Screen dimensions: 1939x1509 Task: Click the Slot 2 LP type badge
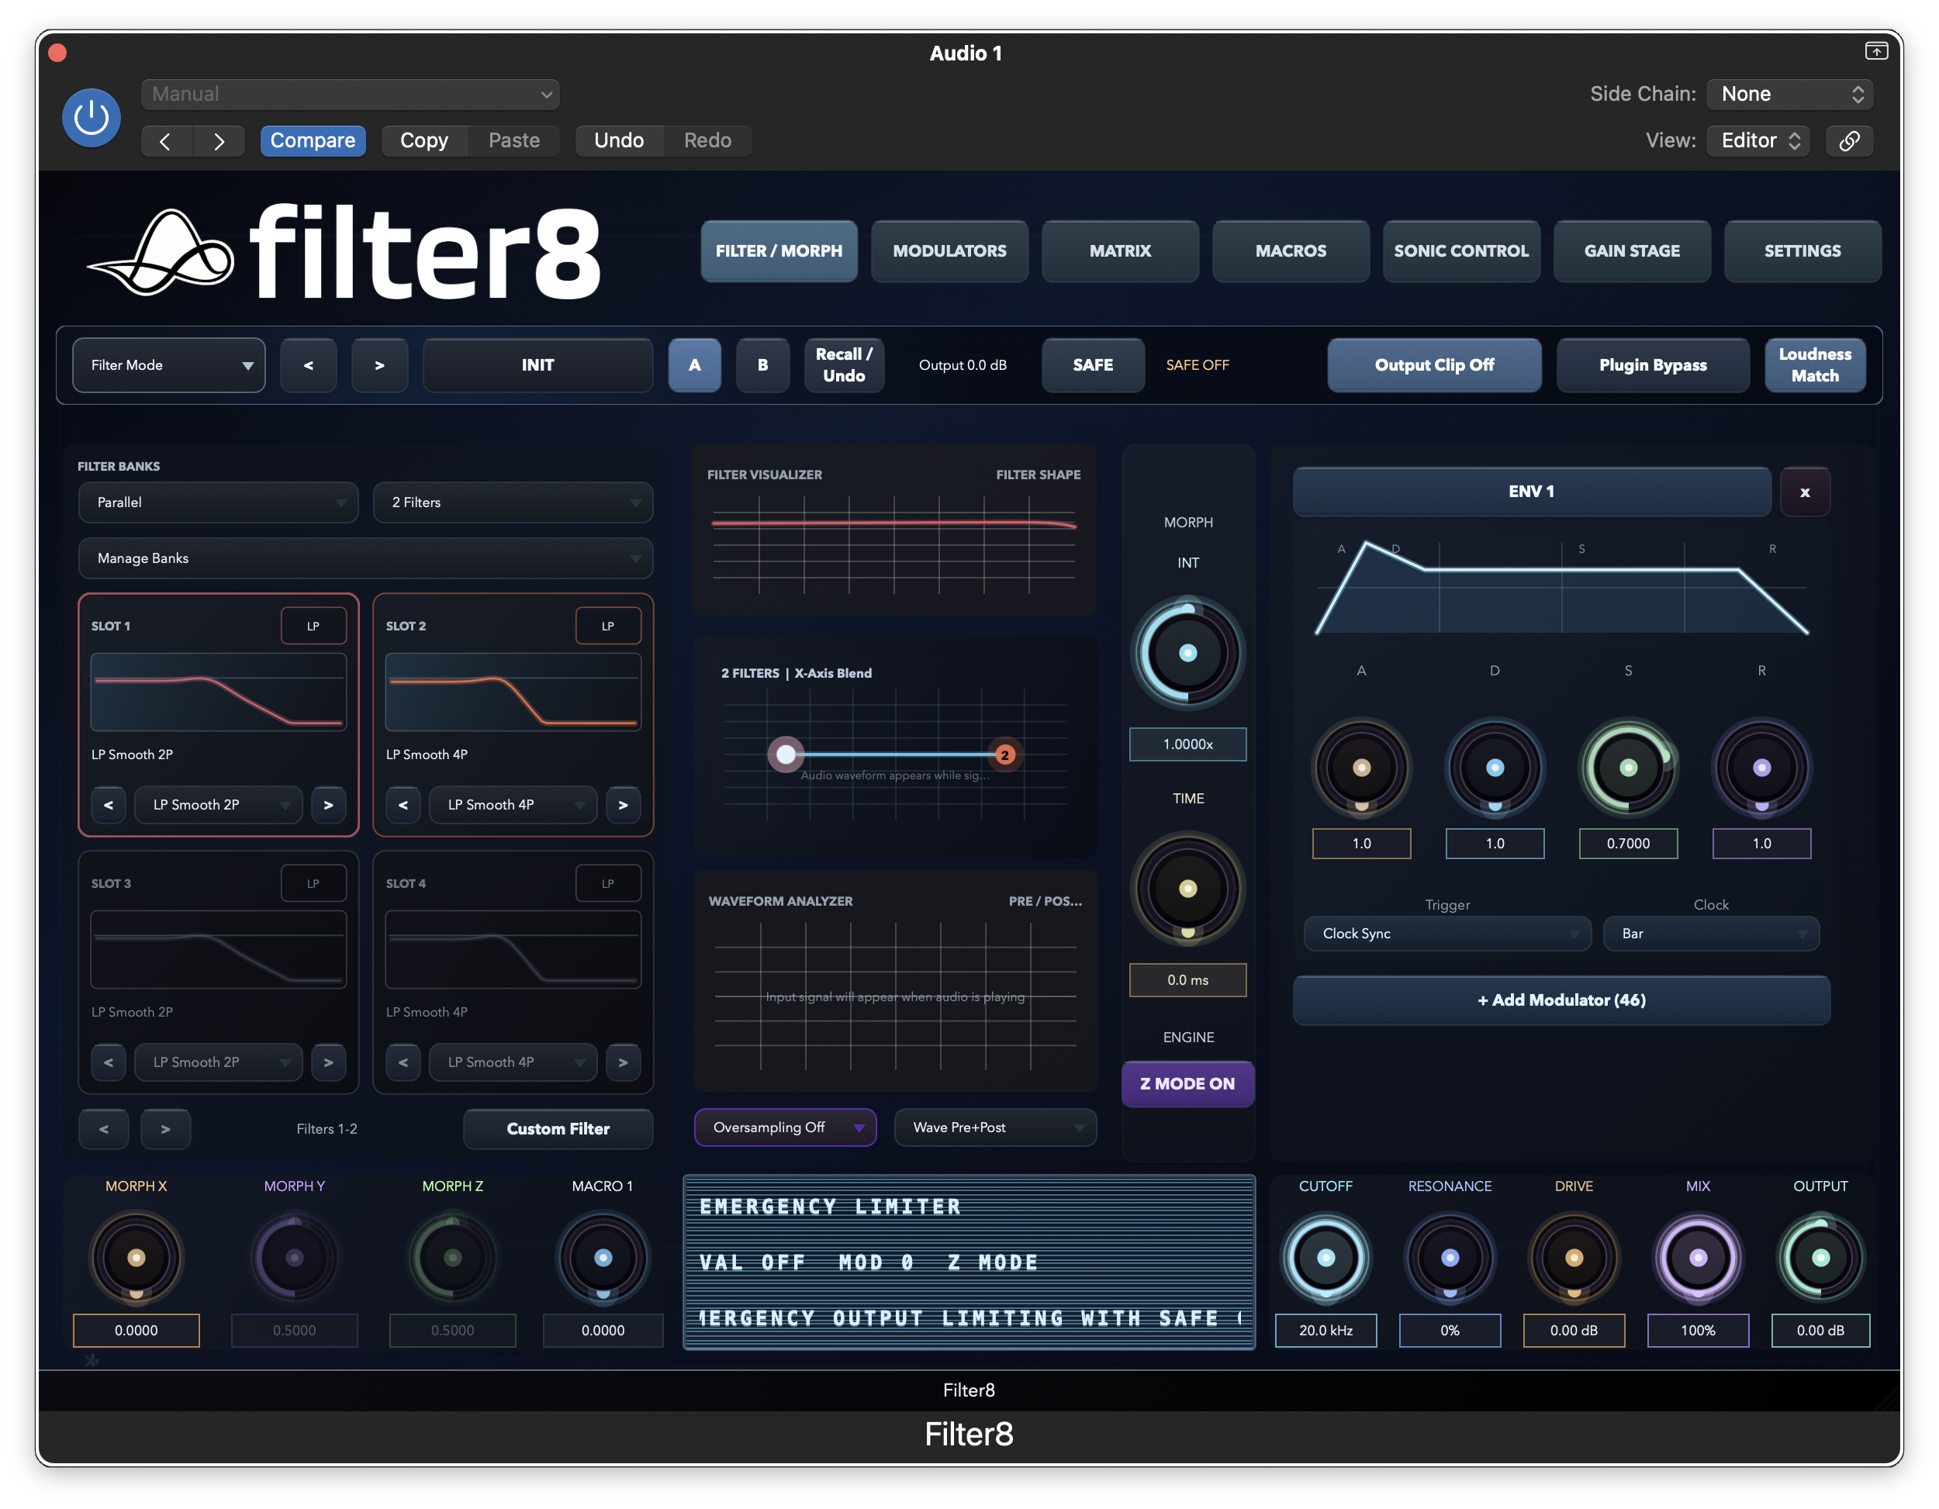pos(608,626)
